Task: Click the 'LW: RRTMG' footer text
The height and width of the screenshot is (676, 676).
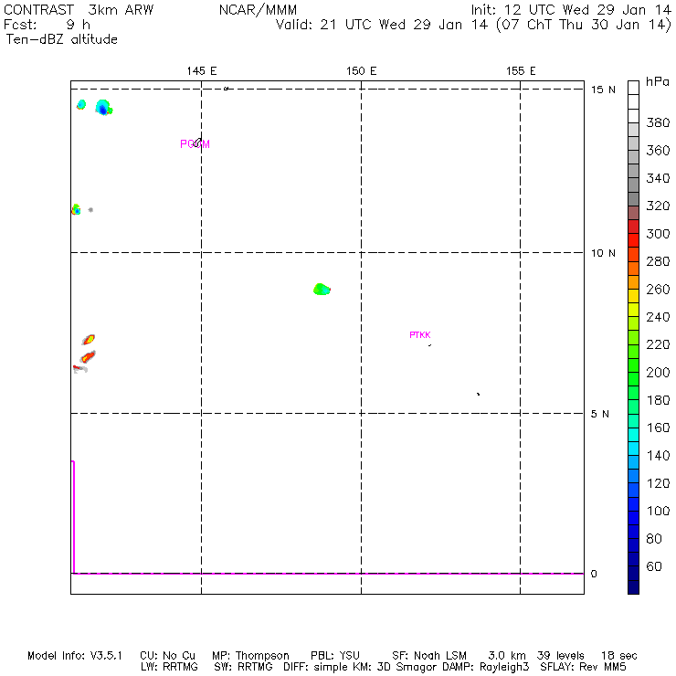Action: 169,667
